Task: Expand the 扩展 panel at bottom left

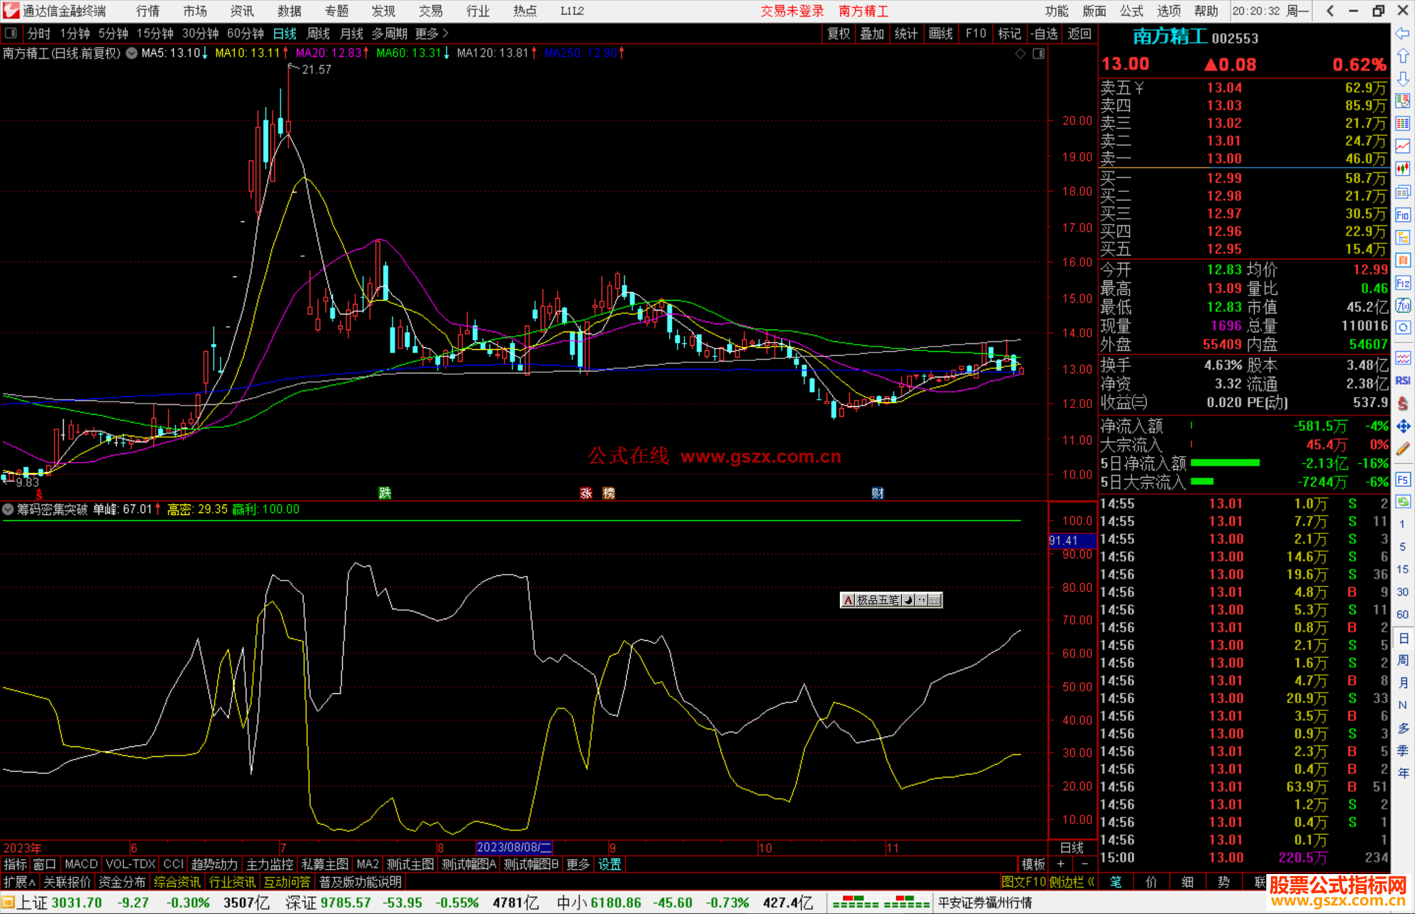Action: pyautogui.click(x=20, y=882)
